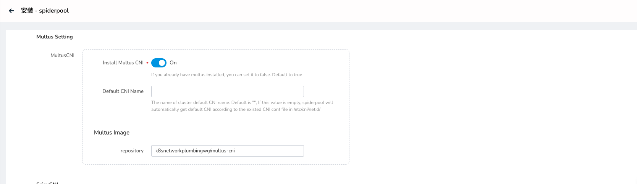Click the /etc/cni/net.d/ path text
Image resolution: width=637 pixels, height=184 pixels.
[307, 110]
